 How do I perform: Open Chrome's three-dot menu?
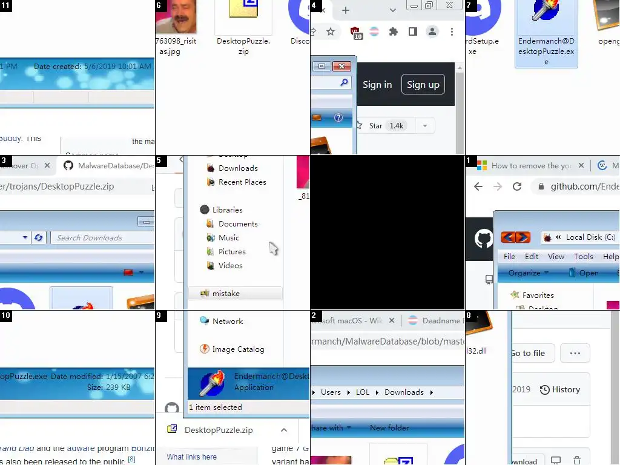452,31
